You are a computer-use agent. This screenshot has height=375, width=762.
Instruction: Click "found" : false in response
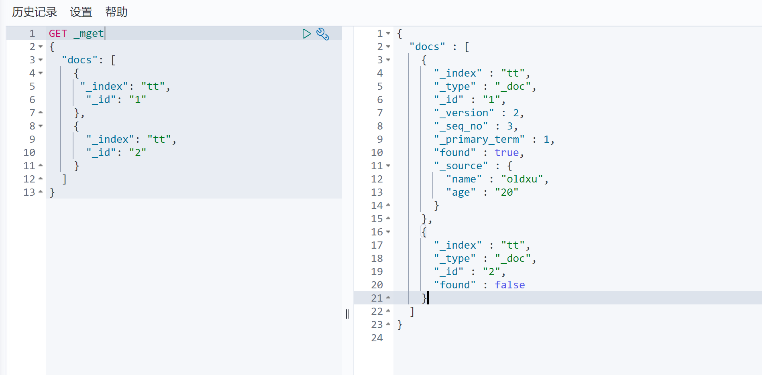pos(479,285)
